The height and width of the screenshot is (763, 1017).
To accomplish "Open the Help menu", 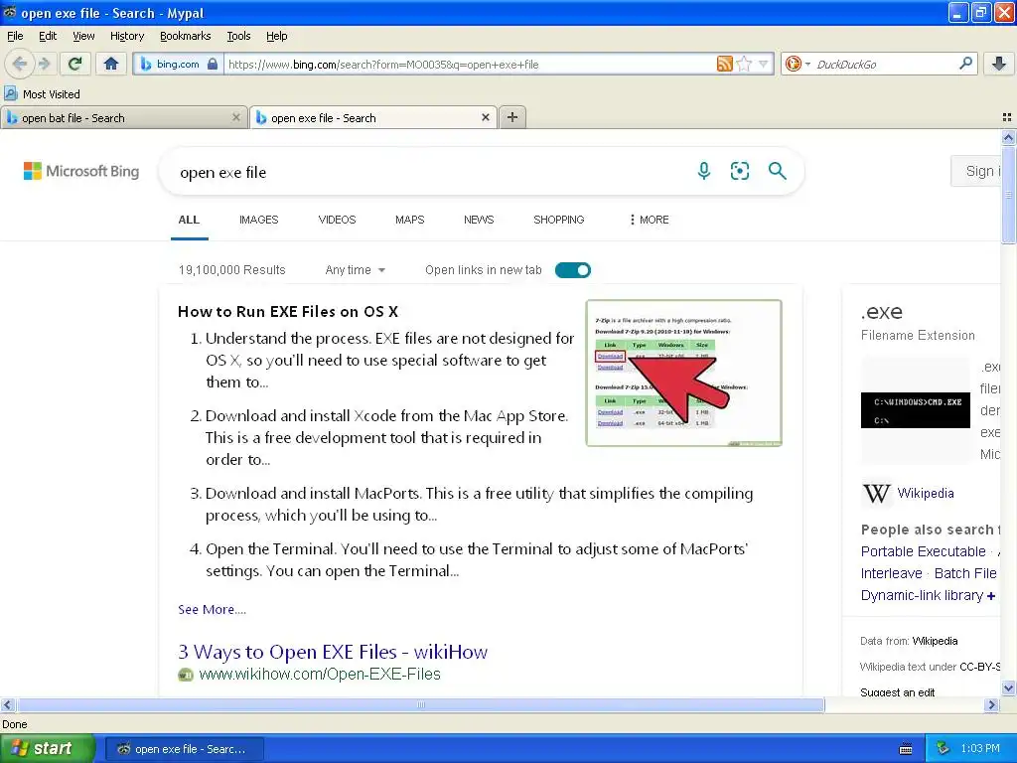I will coord(277,36).
